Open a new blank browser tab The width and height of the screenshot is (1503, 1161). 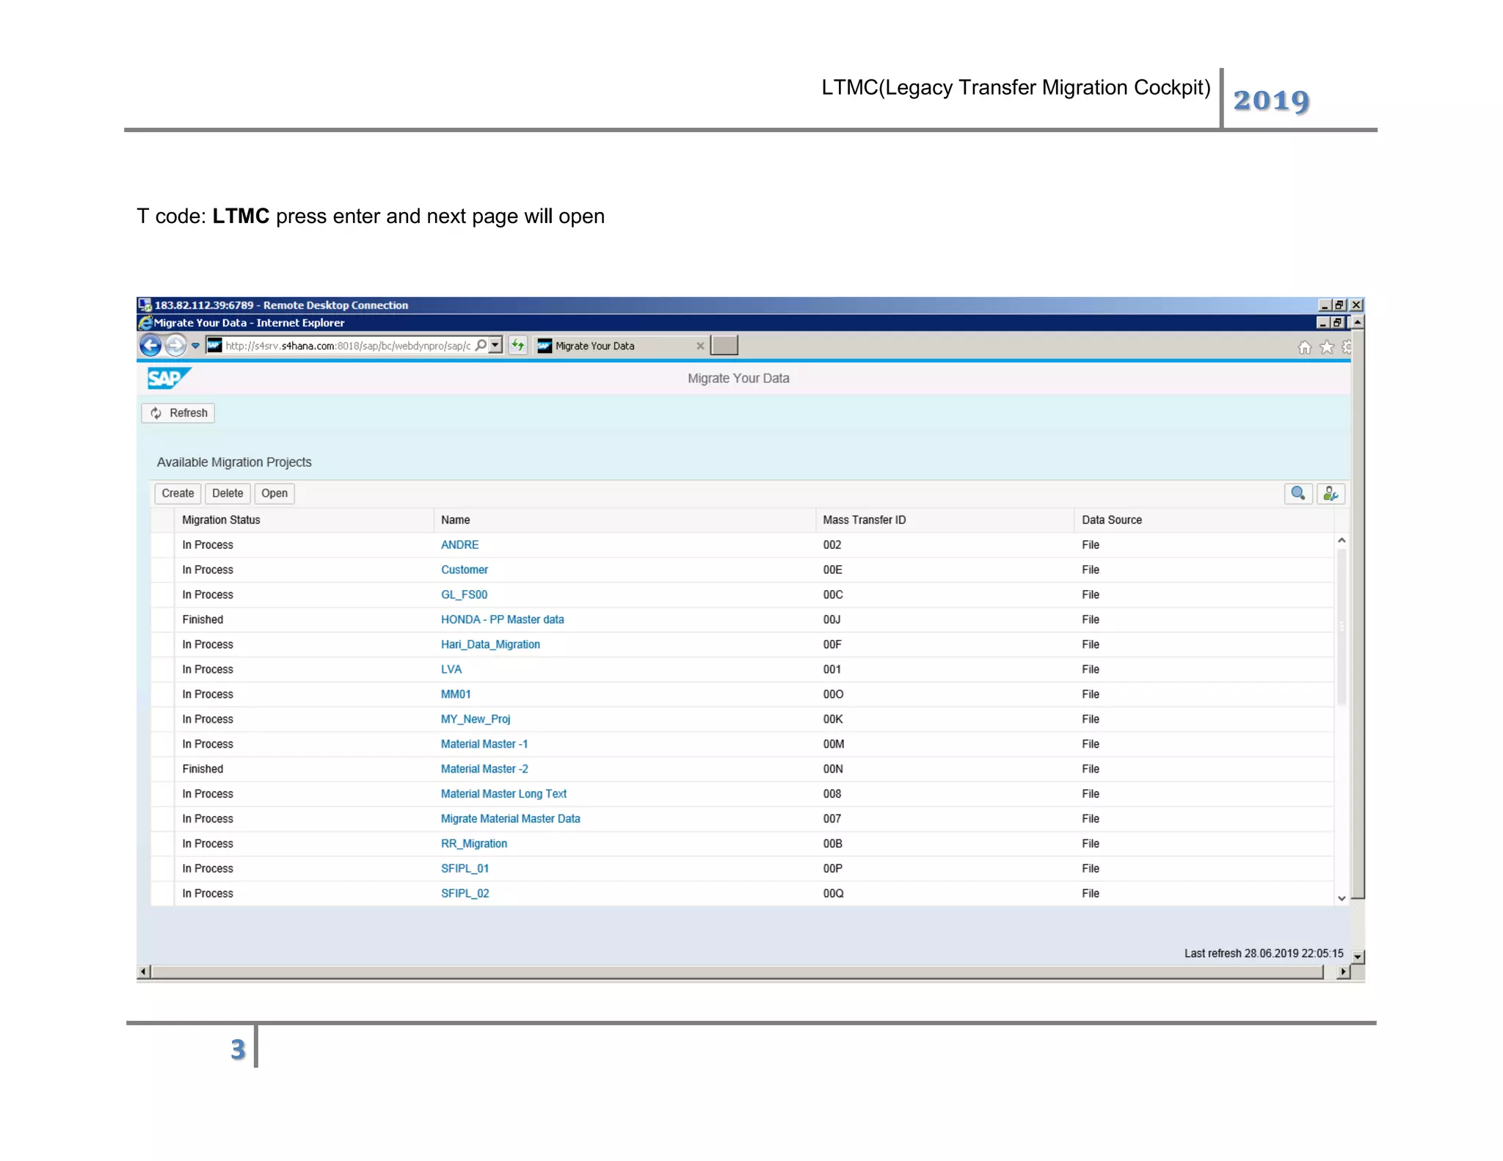pos(724,346)
